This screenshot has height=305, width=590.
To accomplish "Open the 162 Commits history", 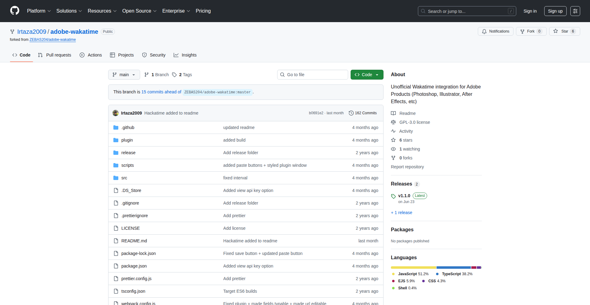I will (x=363, y=113).
